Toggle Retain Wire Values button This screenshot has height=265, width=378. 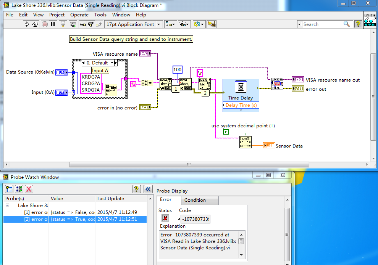tap(73, 24)
